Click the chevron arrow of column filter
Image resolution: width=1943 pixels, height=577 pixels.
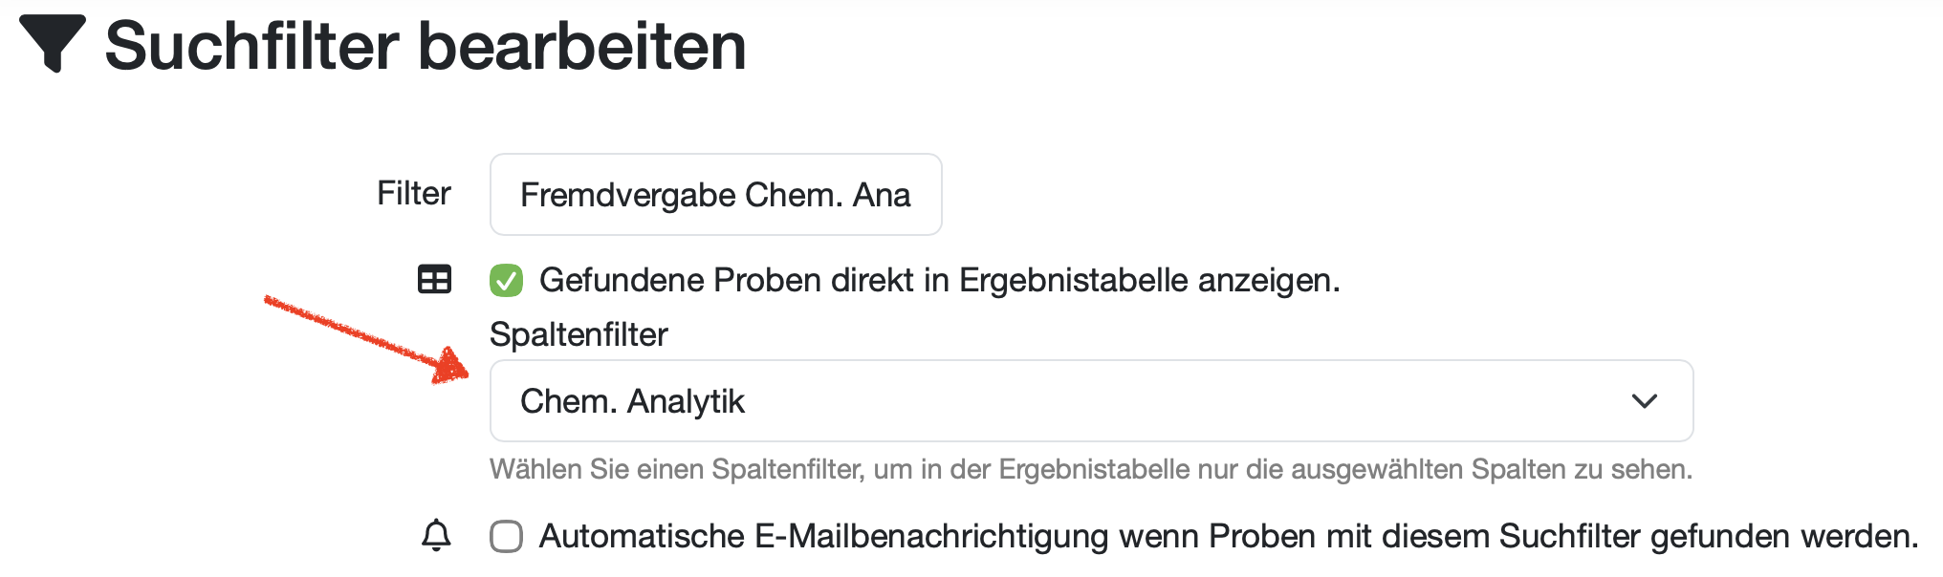(x=1644, y=401)
